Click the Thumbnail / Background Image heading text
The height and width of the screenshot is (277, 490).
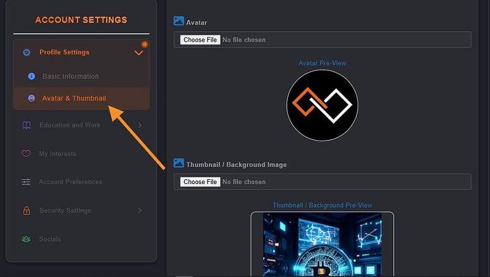(236, 164)
